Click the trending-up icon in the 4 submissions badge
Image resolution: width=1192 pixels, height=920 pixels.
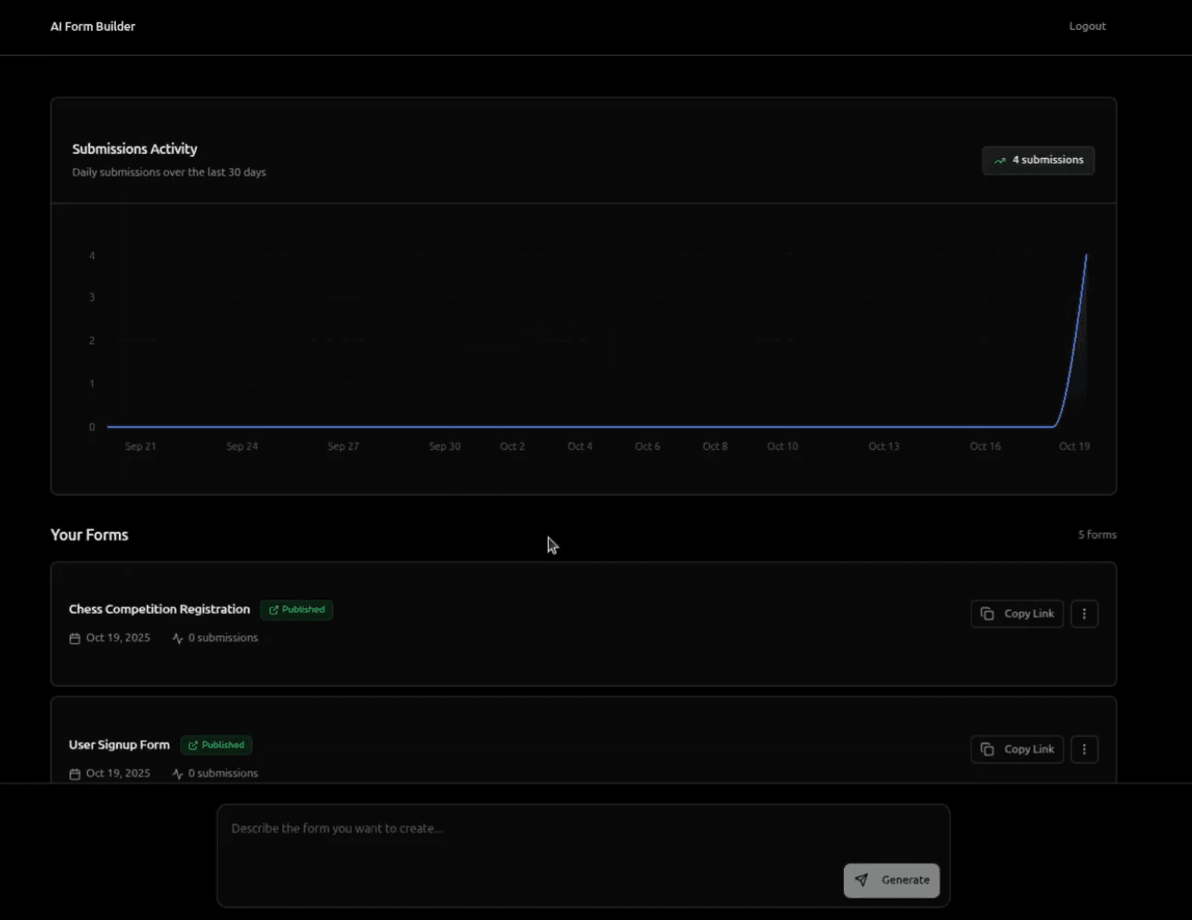point(1000,160)
